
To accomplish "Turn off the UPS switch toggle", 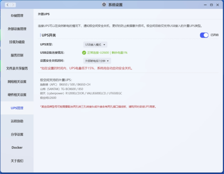I will (204, 35).
